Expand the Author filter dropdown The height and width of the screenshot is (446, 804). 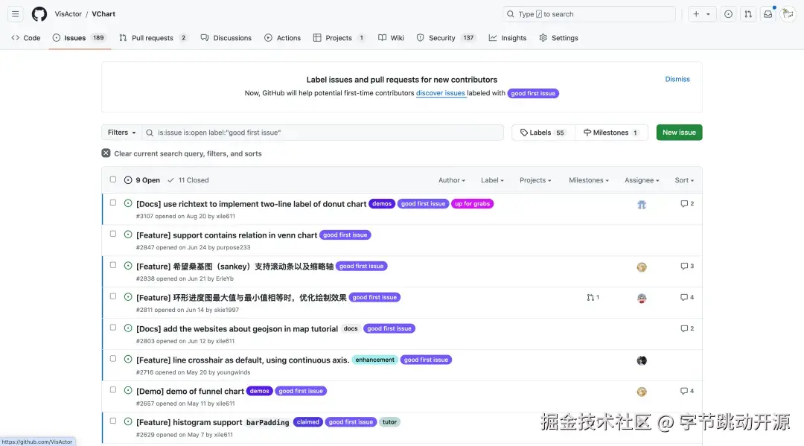click(x=450, y=179)
